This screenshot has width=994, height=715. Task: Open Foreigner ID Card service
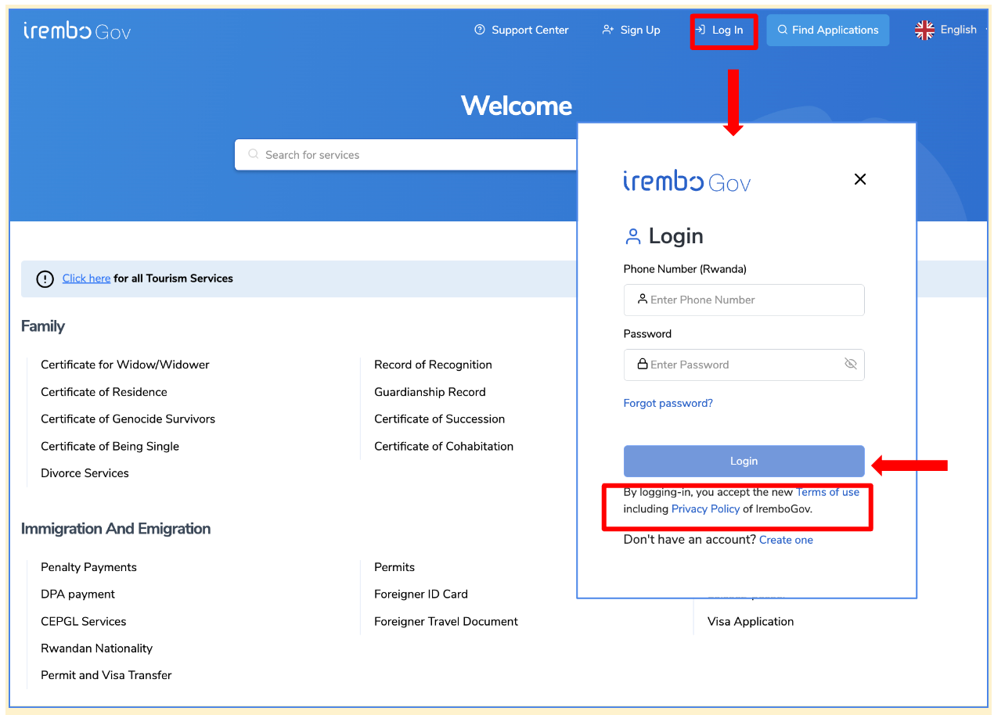(x=421, y=595)
